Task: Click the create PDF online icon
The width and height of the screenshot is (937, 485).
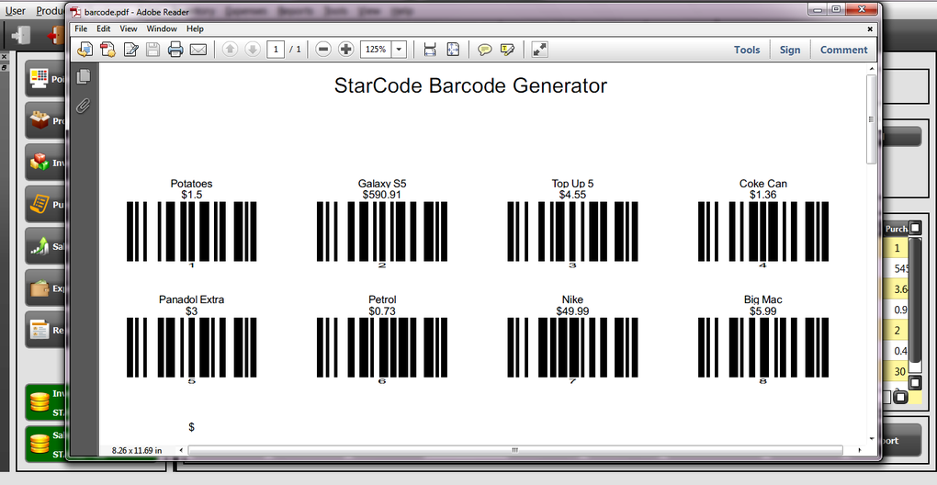Action: [107, 50]
